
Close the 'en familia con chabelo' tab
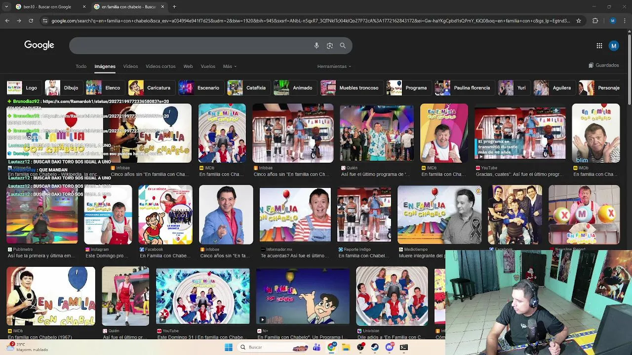click(162, 7)
